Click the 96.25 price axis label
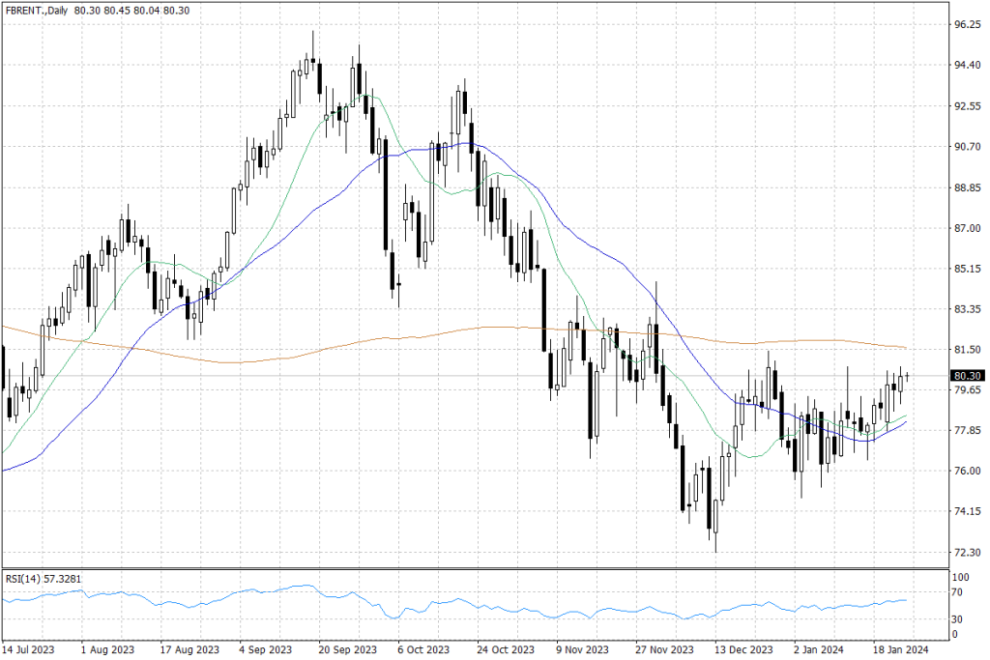 [x=967, y=24]
